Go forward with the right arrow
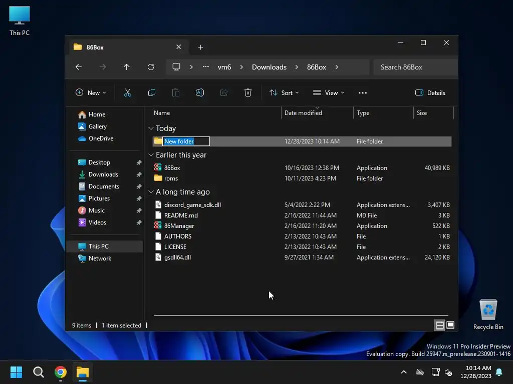Image resolution: width=513 pixels, height=384 pixels. (103, 67)
